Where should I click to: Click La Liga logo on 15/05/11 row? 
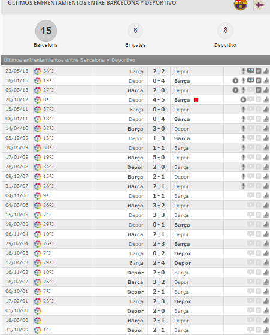click(x=38, y=110)
